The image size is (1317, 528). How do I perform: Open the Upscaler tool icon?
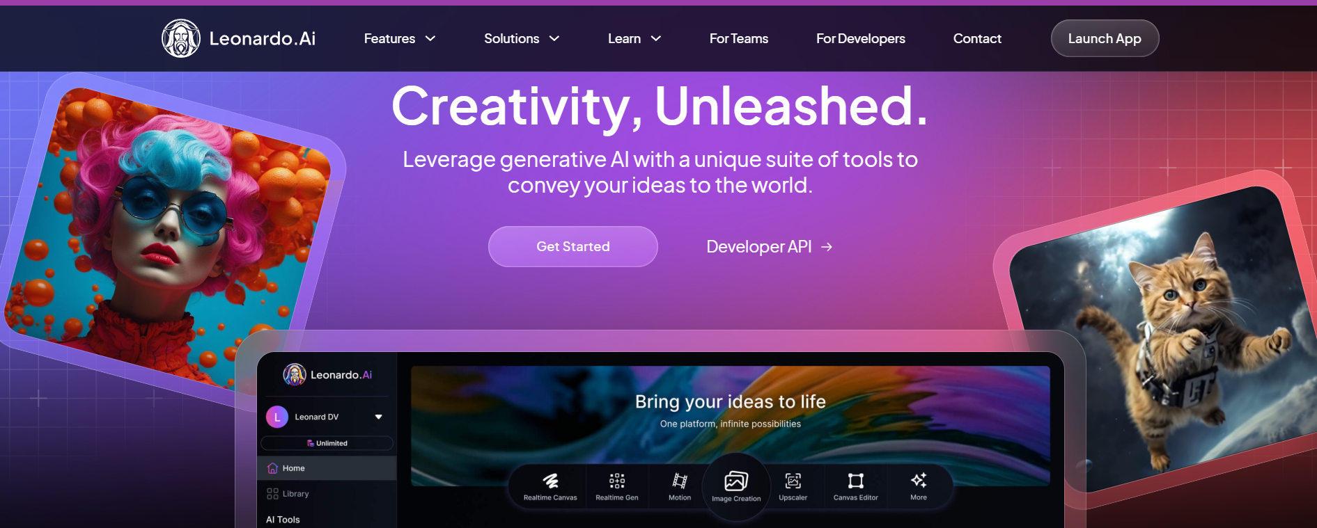click(x=793, y=481)
